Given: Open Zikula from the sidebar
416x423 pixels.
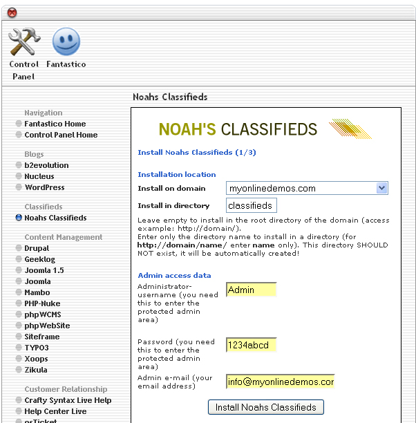Looking at the screenshot, I should 36,370.
